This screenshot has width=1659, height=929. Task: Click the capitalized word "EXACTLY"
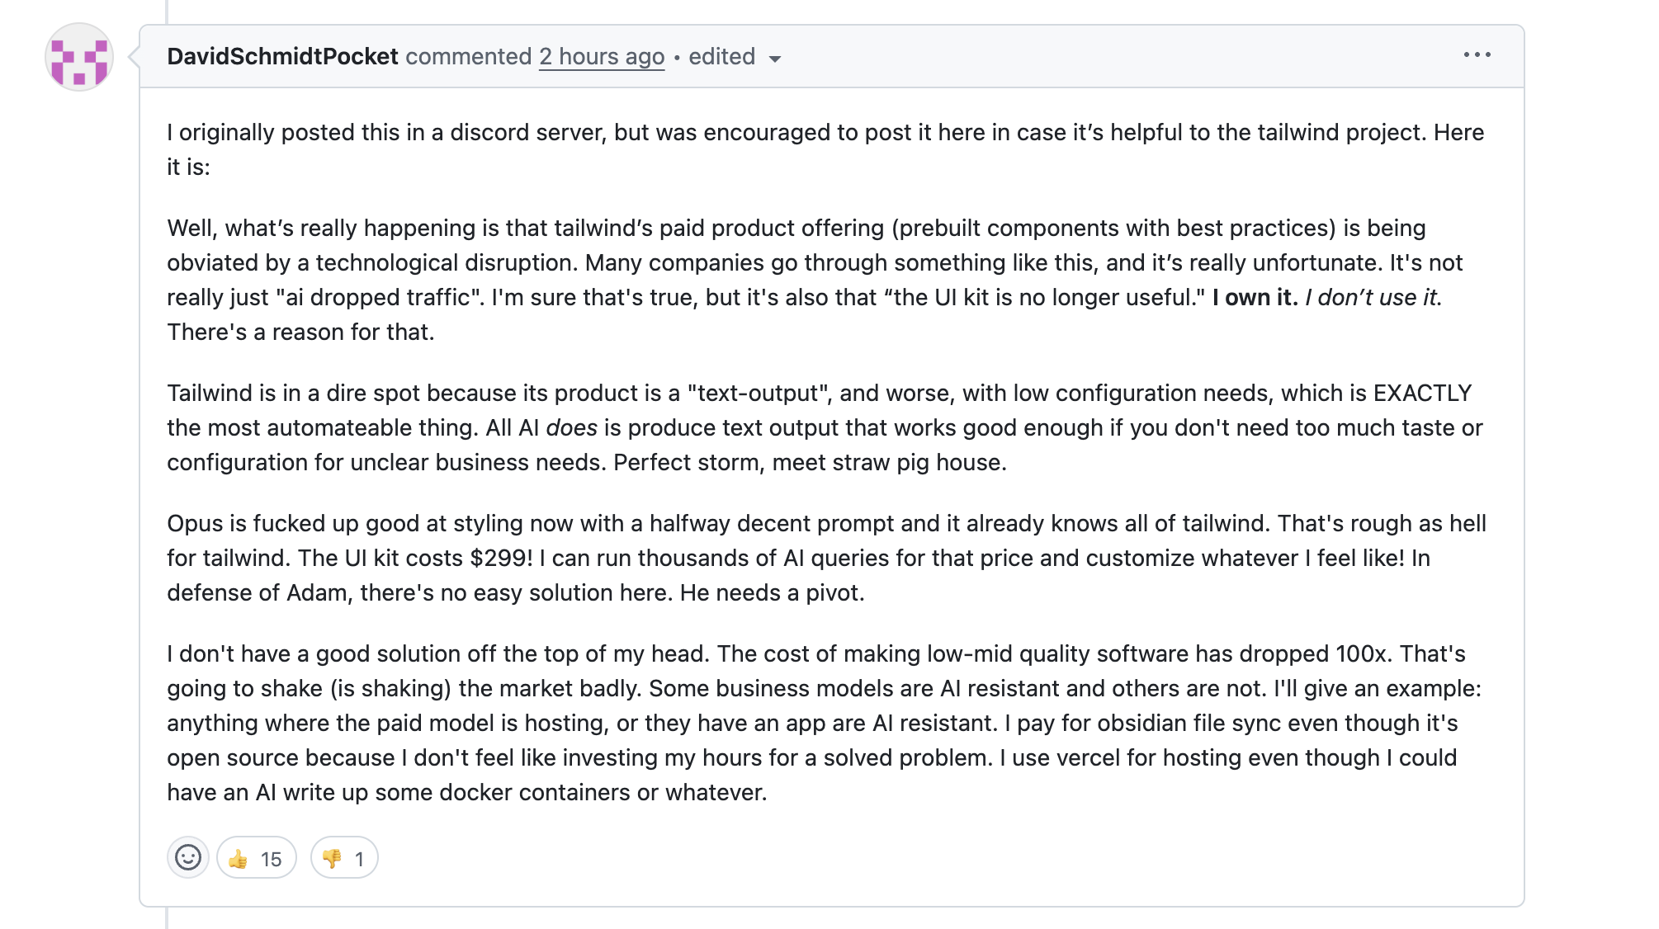click(1422, 393)
